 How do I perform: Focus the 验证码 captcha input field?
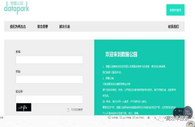49,99
